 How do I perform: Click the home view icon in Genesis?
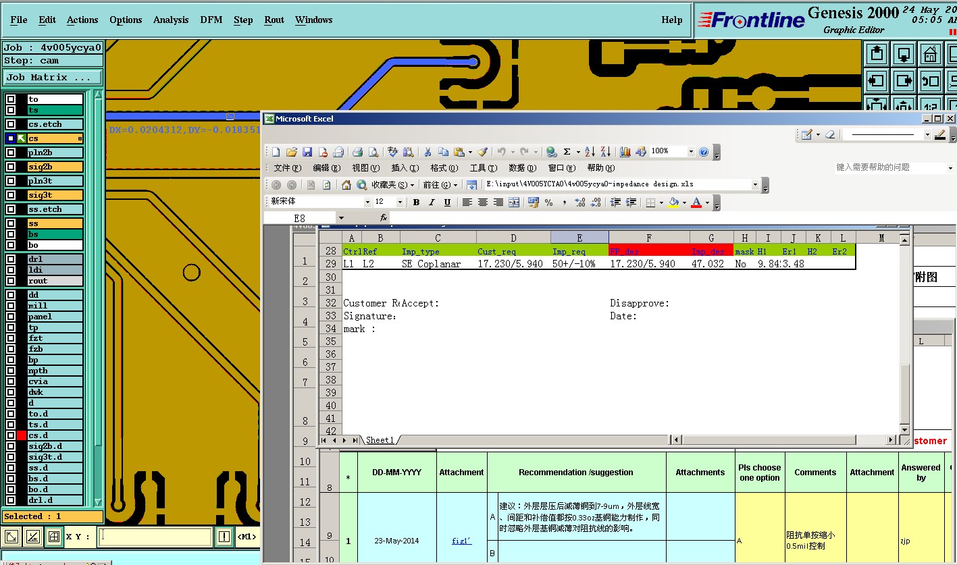(x=931, y=54)
